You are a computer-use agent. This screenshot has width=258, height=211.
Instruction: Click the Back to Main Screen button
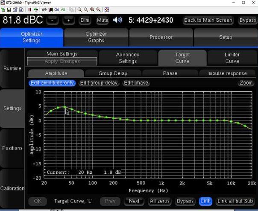tap(208, 20)
